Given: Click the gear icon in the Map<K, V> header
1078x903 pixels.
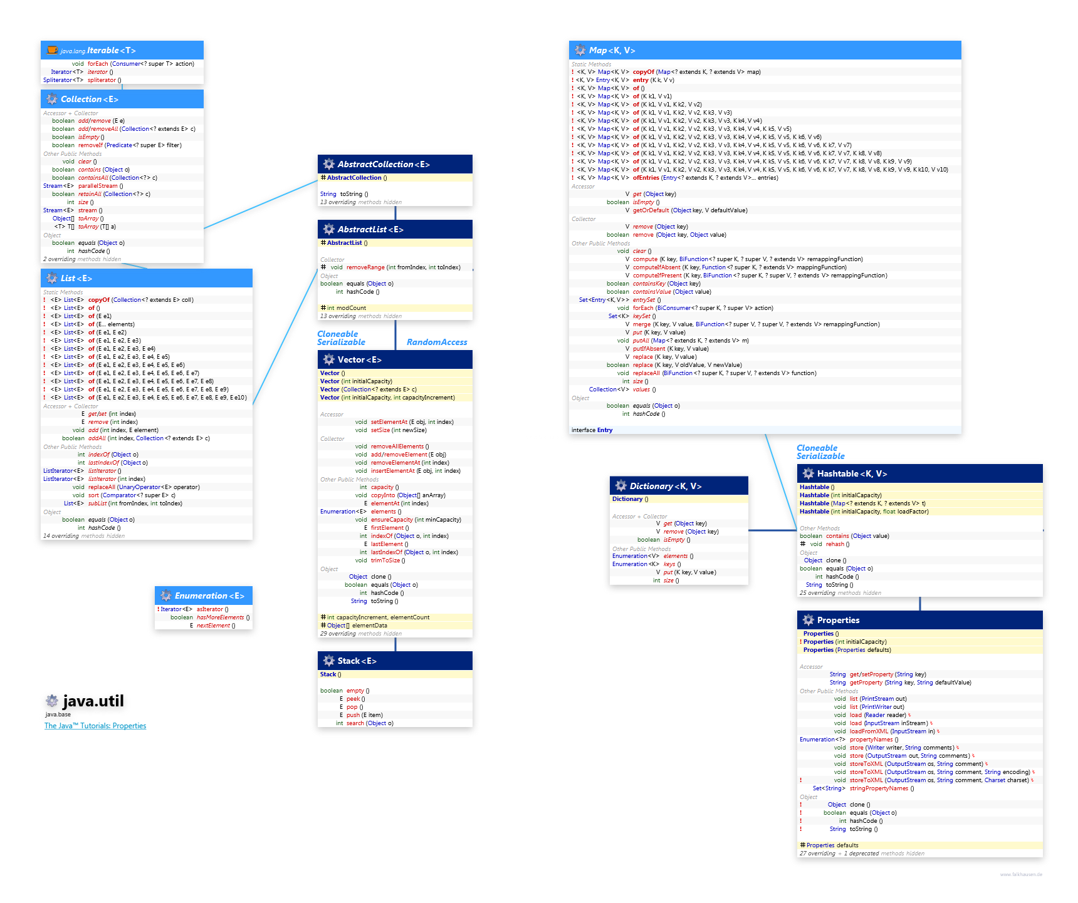Looking at the screenshot, I should 580,50.
